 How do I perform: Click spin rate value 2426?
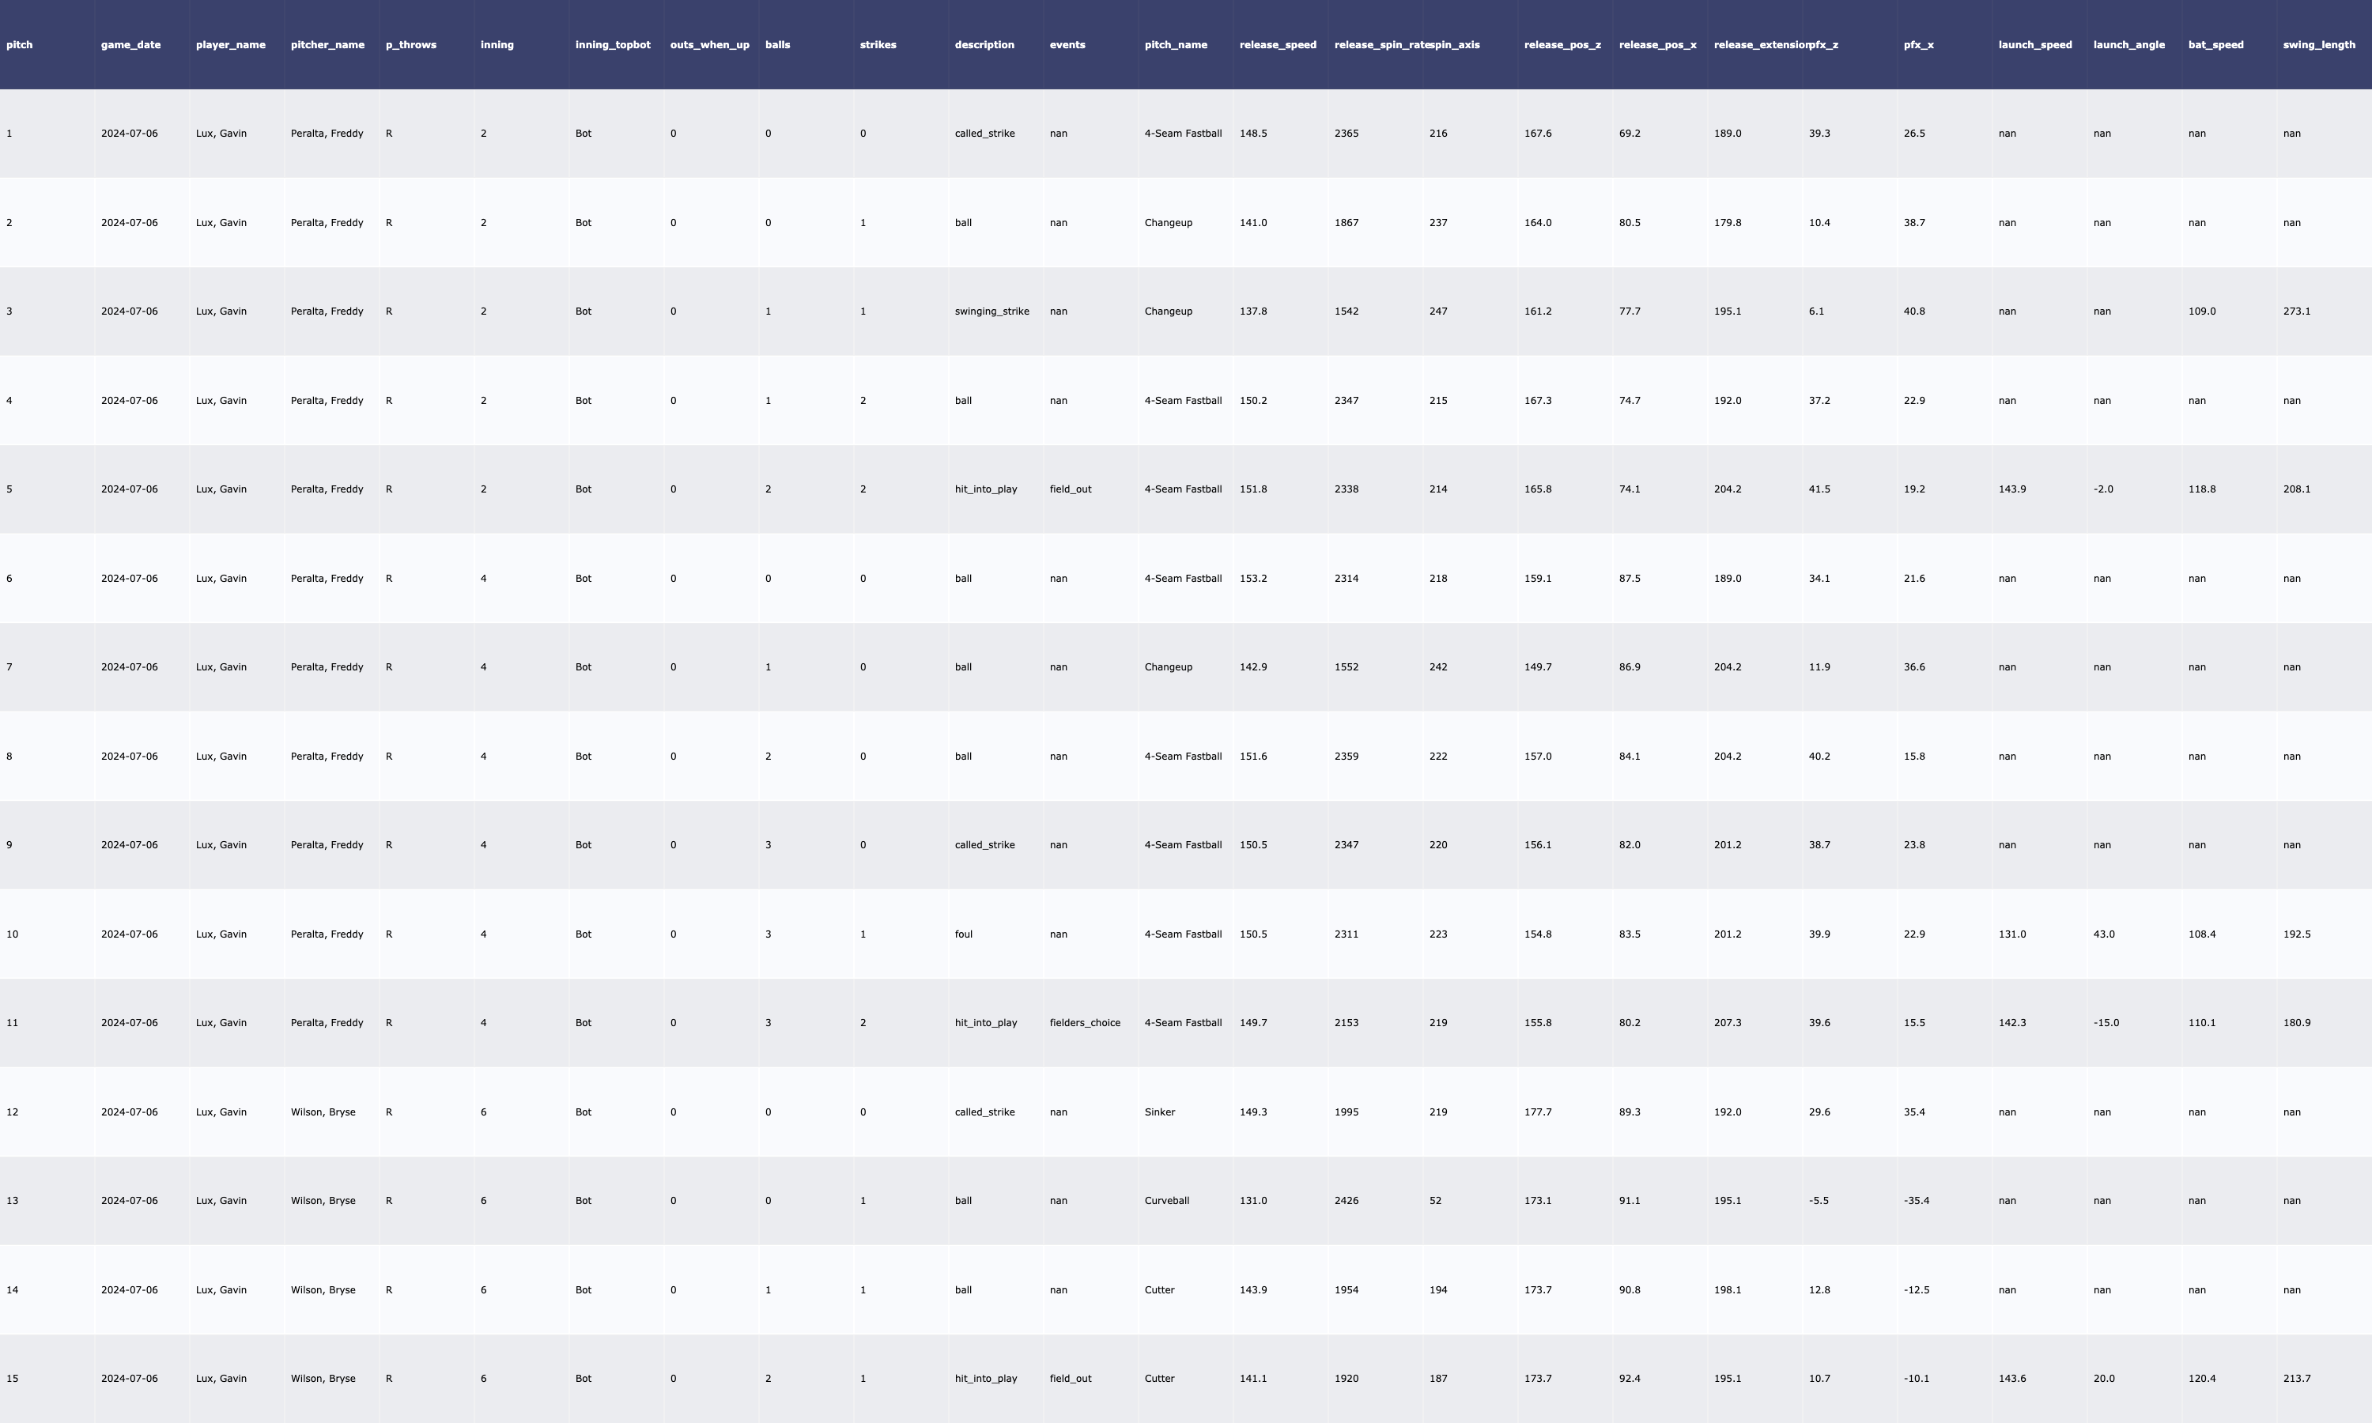[1347, 1201]
